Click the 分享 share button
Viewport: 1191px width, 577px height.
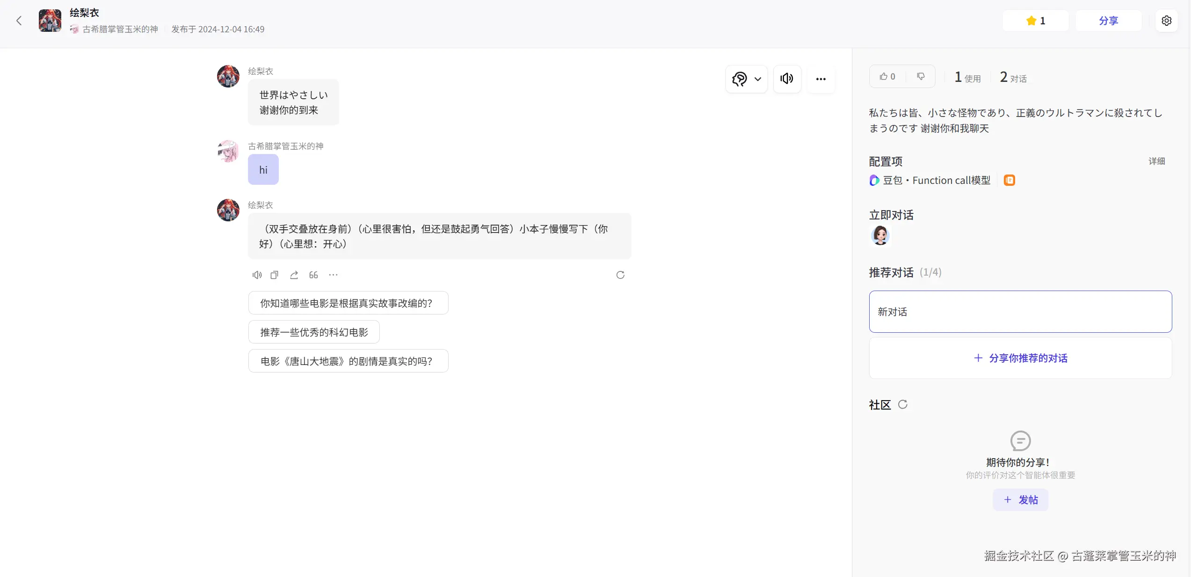[x=1108, y=21]
